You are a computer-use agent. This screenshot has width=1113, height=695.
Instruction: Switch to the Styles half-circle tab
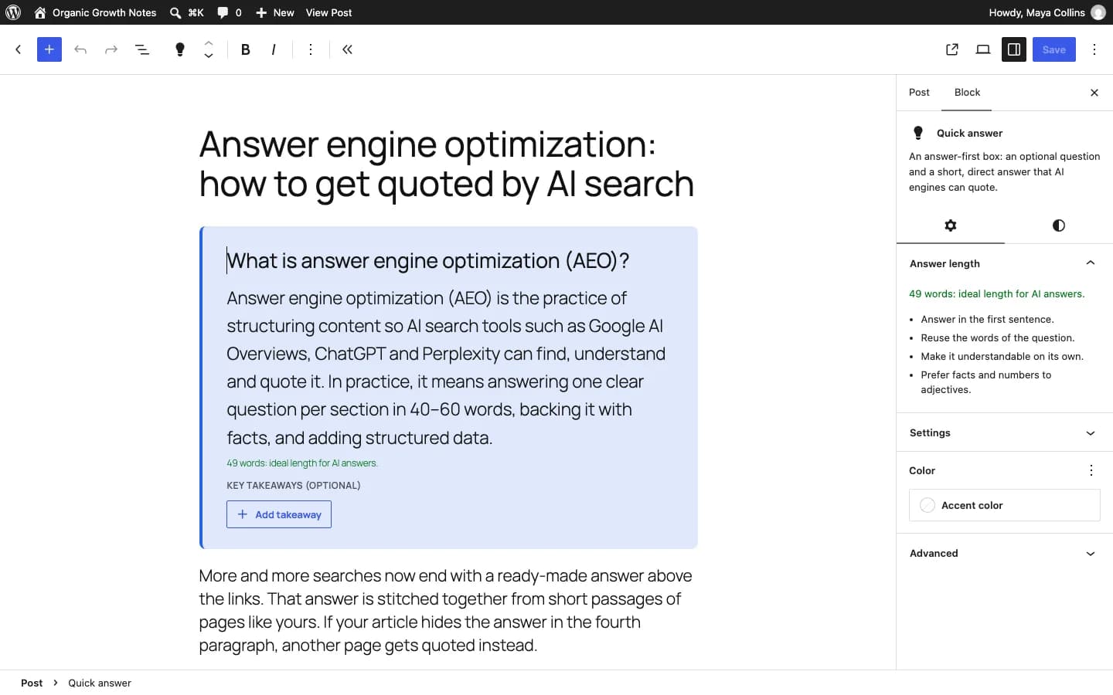1059,225
